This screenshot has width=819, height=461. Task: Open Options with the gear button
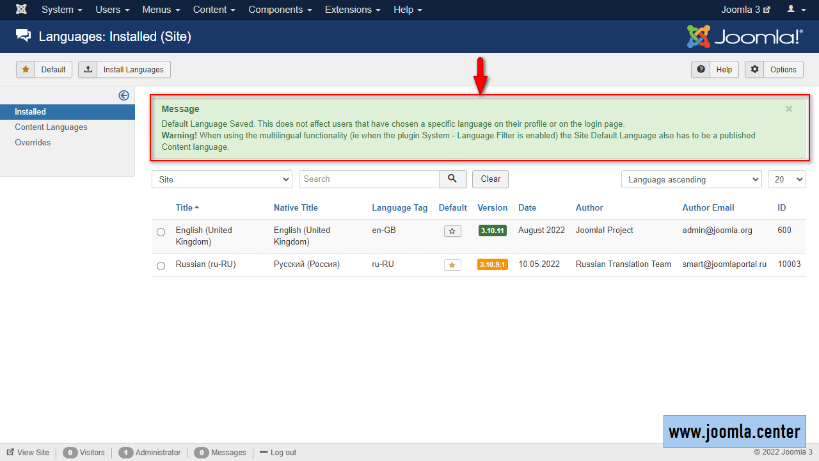774,70
